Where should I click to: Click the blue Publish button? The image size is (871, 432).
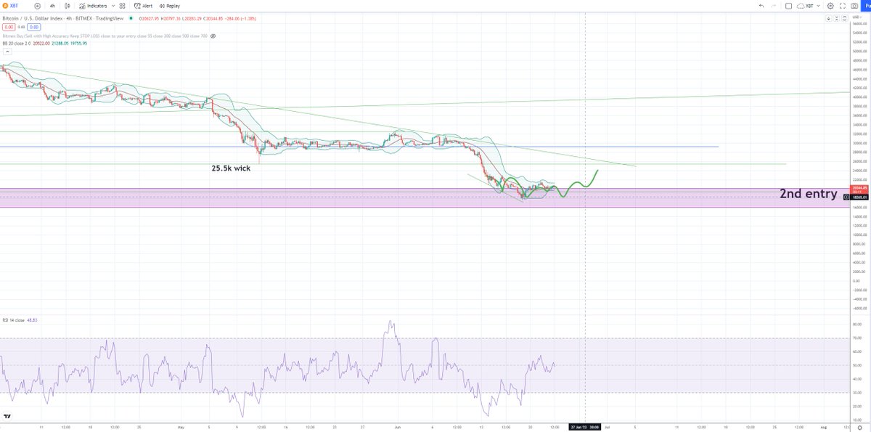tap(866, 6)
